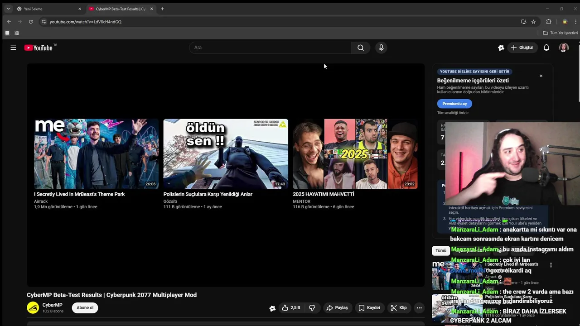
Task: Open the browser extensions puzzle menu
Action: 549,21
